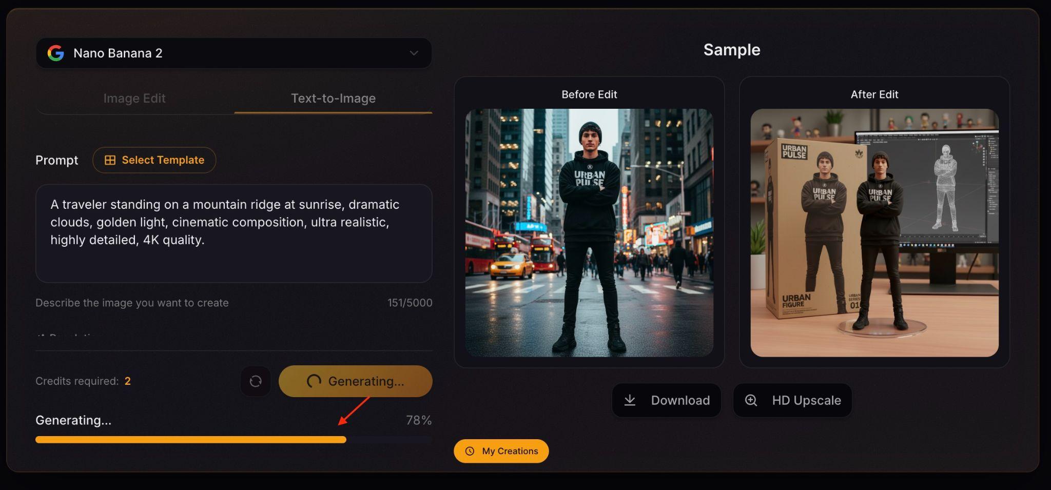This screenshot has height=490, width=1051.
Task: Click the magnifier plus upscale icon
Action: tap(751, 400)
